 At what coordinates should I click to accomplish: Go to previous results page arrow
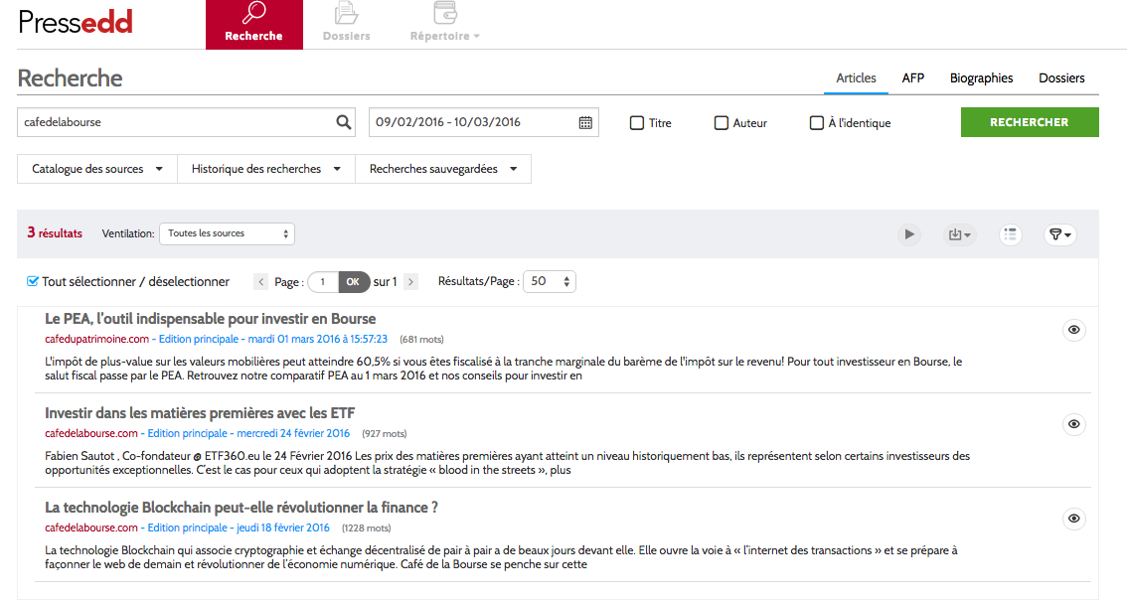[x=261, y=282]
